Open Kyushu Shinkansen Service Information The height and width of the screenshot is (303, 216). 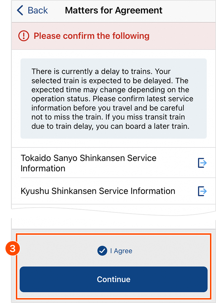coord(98,191)
